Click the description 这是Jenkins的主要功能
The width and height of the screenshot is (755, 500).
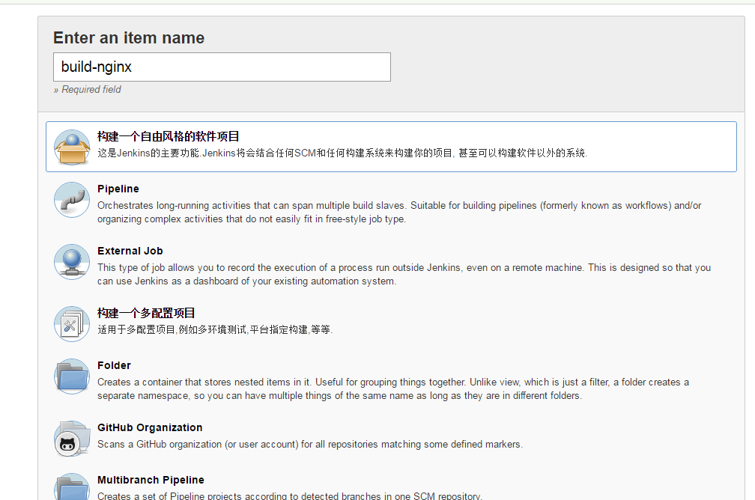342,153
